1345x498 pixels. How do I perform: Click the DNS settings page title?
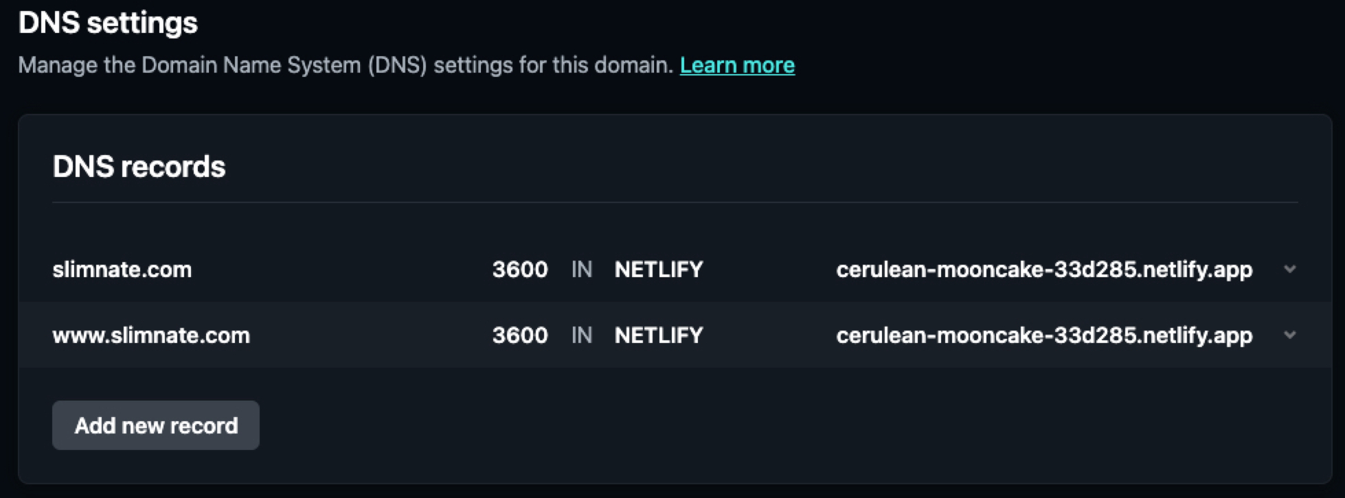pos(108,21)
